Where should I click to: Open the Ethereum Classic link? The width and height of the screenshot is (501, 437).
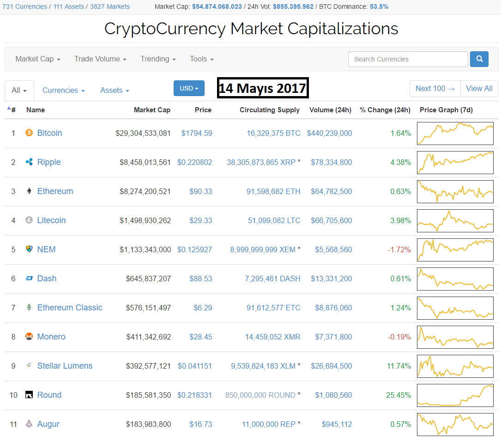70,307
